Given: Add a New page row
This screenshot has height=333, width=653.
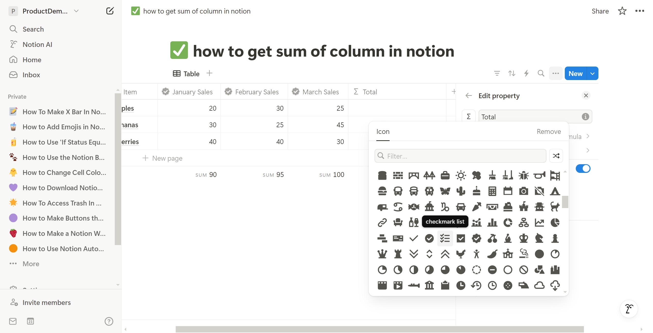Looking at the screenshot, I should pyautogui.click(x=162, y=158).
